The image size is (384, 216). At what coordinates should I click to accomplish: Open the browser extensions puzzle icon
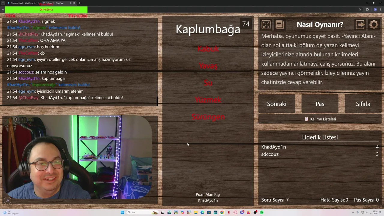(367, 10)
